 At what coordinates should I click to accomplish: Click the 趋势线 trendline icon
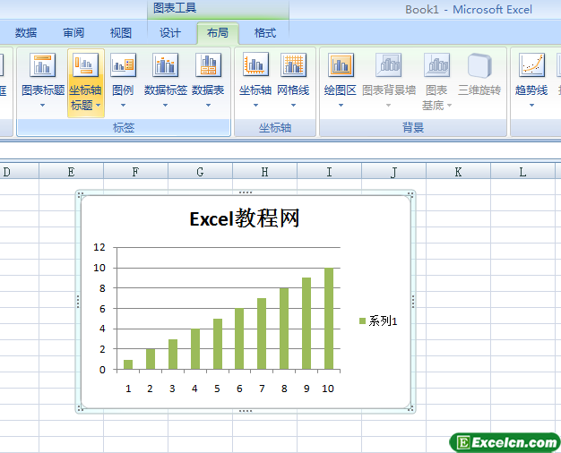point(531,65)
